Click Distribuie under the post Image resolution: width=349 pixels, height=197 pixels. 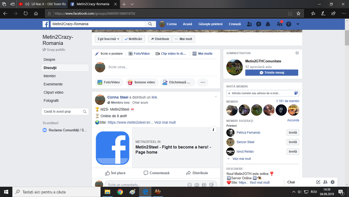197,173
